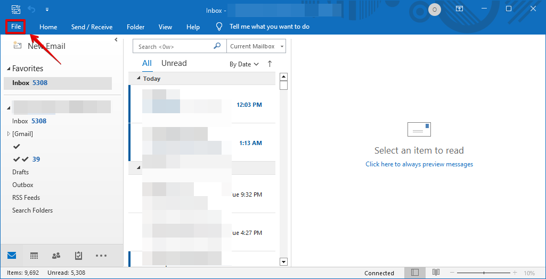The width and height of the screenshot is (546, 279).
Task: Click the lightbulb Tell me icon
Action: click(x=219, y=27)
